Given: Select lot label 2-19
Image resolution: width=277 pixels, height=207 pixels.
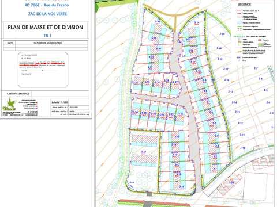Looking at the screenshot, I should pos(219,48).
